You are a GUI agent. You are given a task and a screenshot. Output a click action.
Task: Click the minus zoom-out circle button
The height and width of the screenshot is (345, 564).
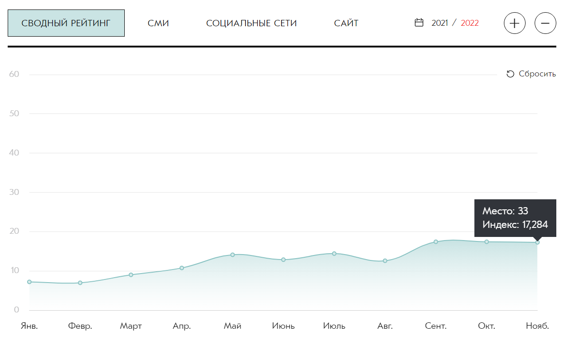click(x=545, y=23)
